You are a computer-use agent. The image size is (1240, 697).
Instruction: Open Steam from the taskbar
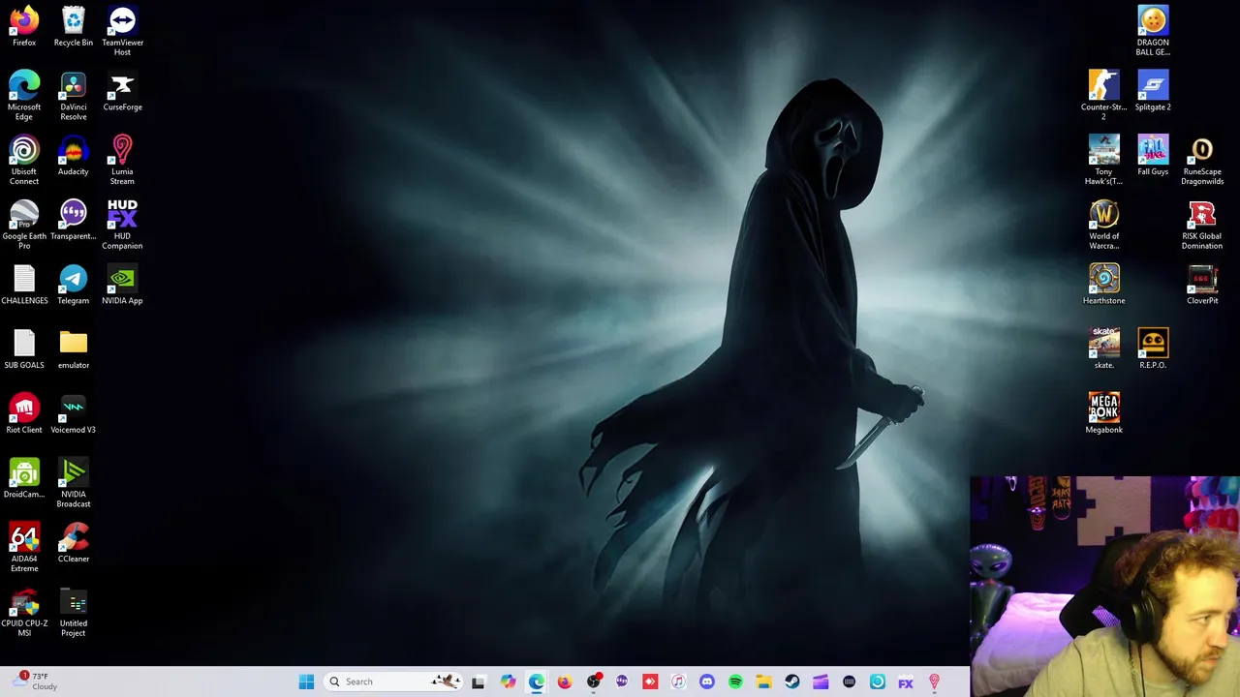(791, 682)
